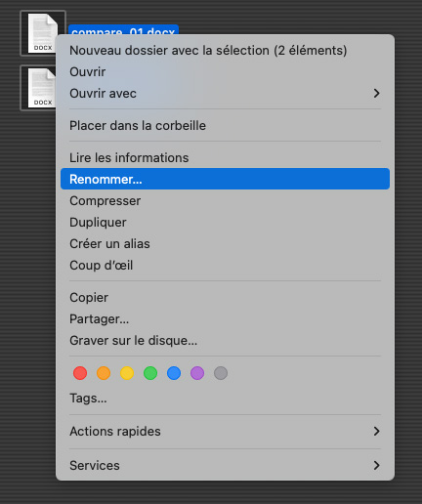This screenshot has width=422, height=504.
Task: Apply the red tag color
Action: coord(80,373)
